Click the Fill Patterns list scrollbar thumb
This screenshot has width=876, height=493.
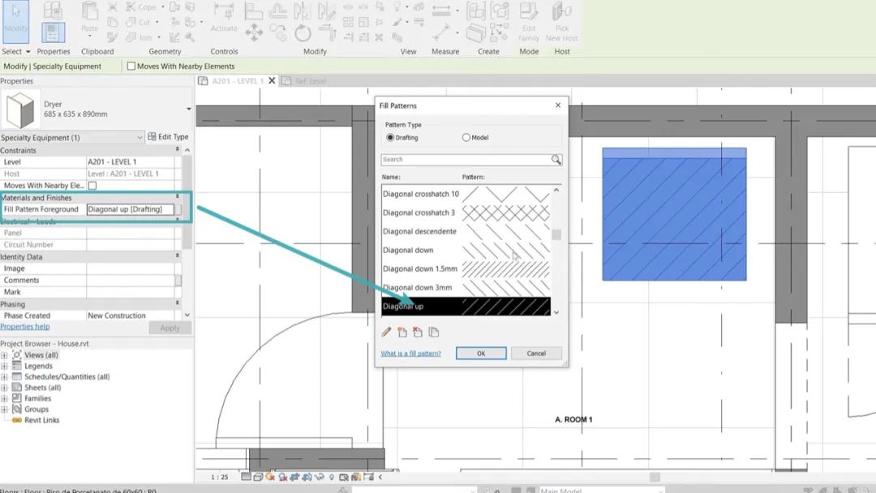point(556,234)
